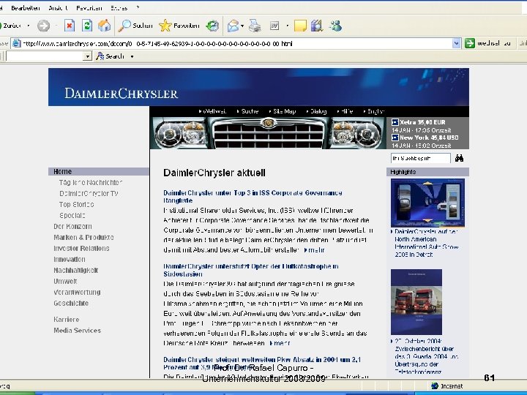Click the toolbar Search button
This screenshot has height=395, width=527.
[111, 56]
